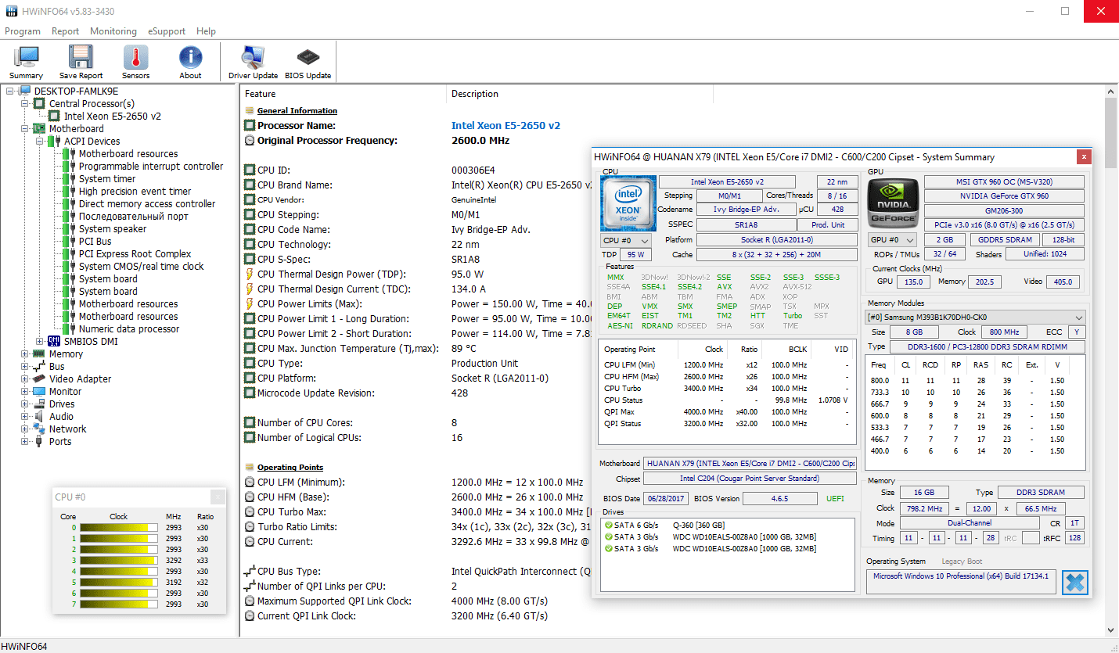Click the Operating Points section heading

tap(290, 468)
